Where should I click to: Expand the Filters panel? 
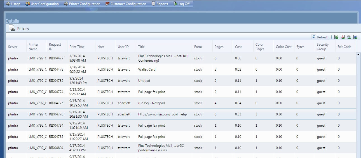(23, 29)
